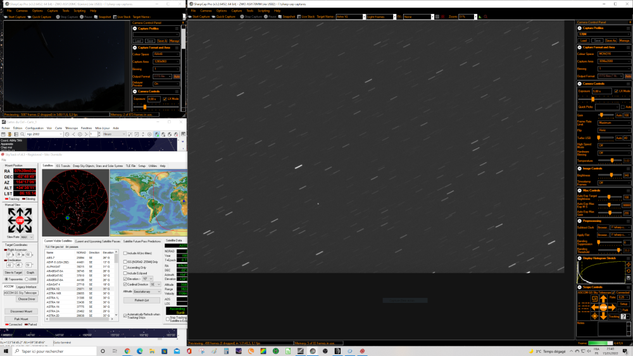This screenshot has height=356, width=633.
Task: Click Live Stack in right SharpCap toolbar
Action: [x=306, y=16]
